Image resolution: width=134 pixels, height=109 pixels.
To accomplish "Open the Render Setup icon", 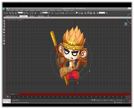I will click(97, 13).
